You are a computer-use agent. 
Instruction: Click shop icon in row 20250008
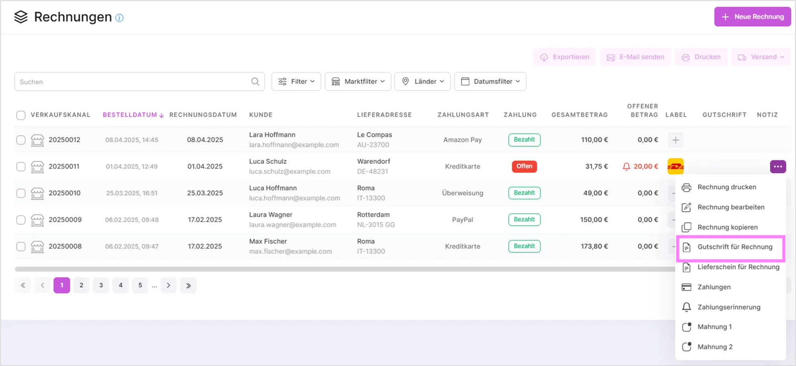click(x=37, y=246)
